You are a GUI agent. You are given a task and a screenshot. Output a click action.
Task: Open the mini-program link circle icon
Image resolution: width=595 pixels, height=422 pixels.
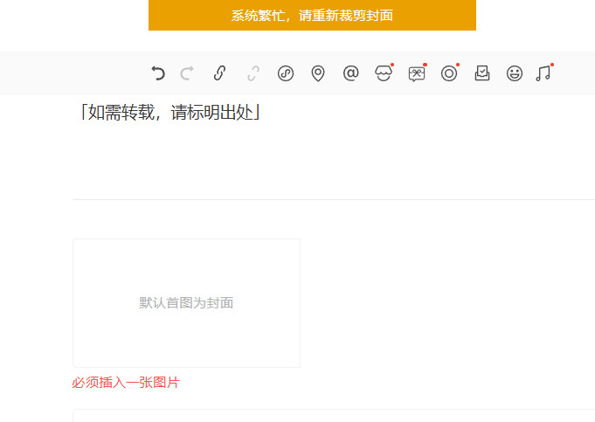pyautogui.click(x=286, y=73)
